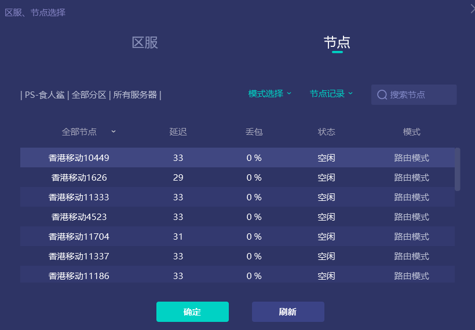
Task: Click the 状态 column header
Action: 326,131
